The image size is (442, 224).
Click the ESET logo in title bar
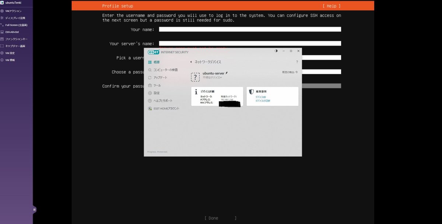154,52
